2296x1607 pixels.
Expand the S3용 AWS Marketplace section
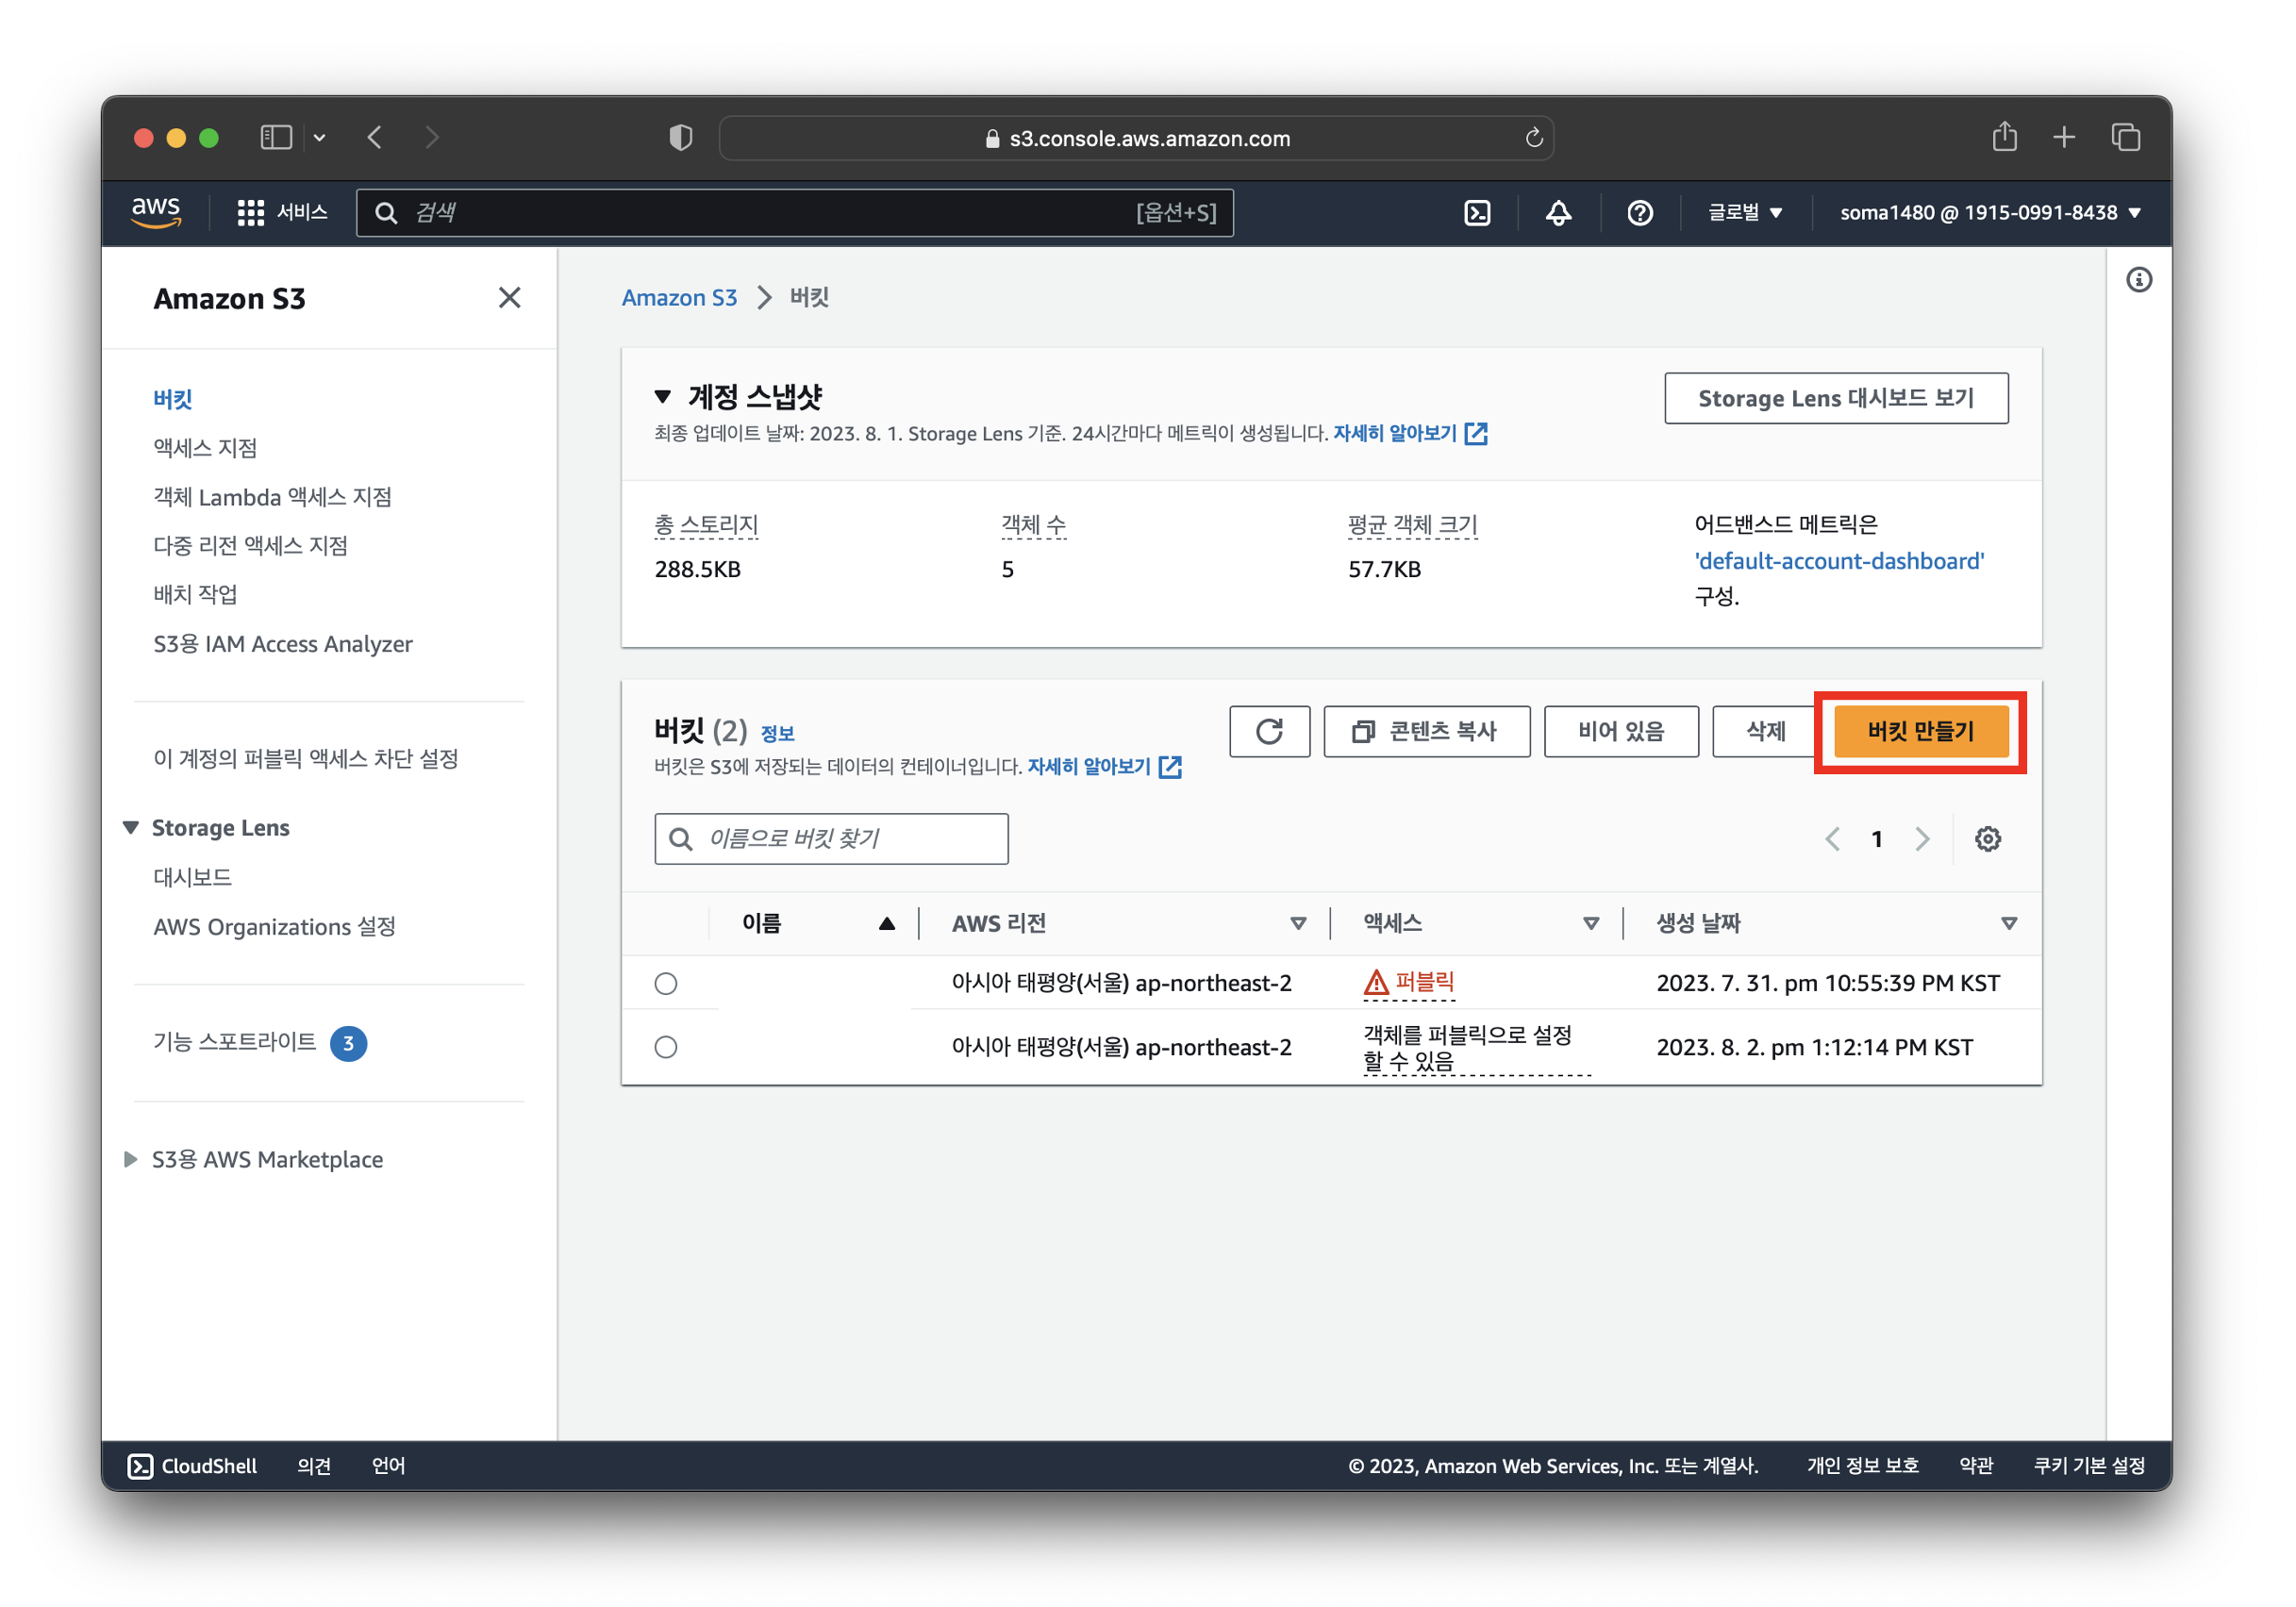[131, 1159]
